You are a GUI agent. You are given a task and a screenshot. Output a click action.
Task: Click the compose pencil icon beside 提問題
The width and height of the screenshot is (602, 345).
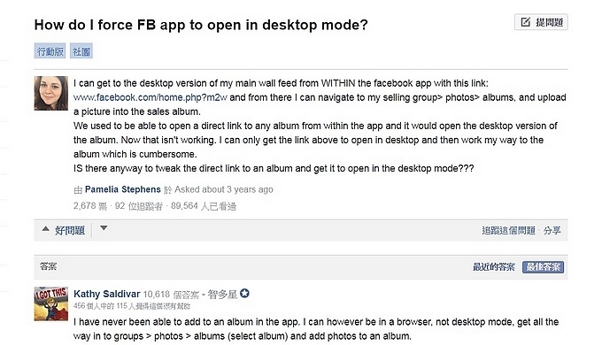[525, 22]
